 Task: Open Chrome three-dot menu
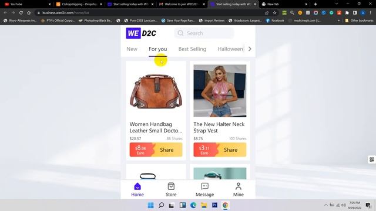point(371,13)
